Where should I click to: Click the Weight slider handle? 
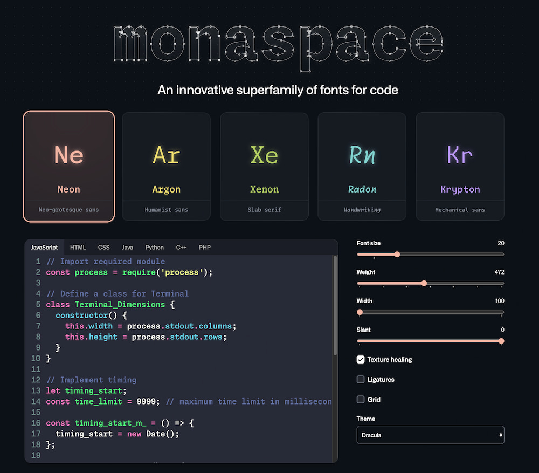coord(424,283)
